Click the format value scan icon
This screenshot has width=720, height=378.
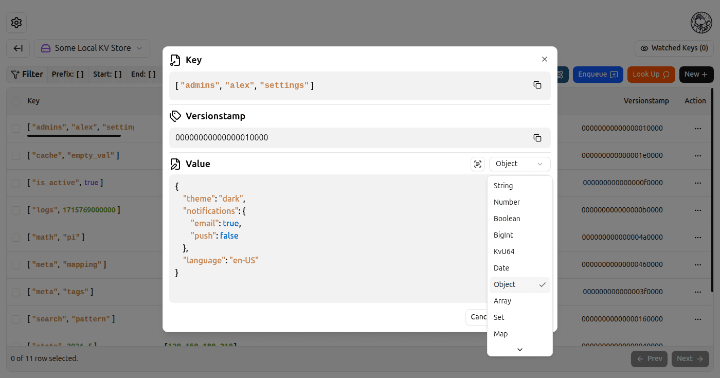click(478, 164)
